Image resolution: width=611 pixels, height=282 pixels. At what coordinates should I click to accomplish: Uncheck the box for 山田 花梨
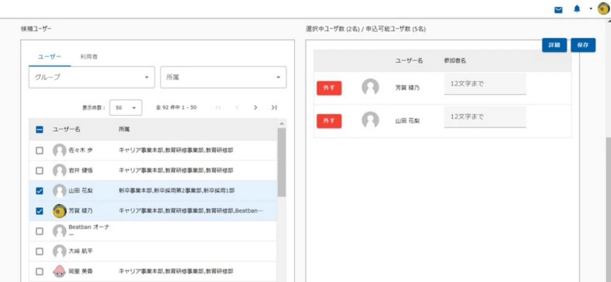pos(40,191)
